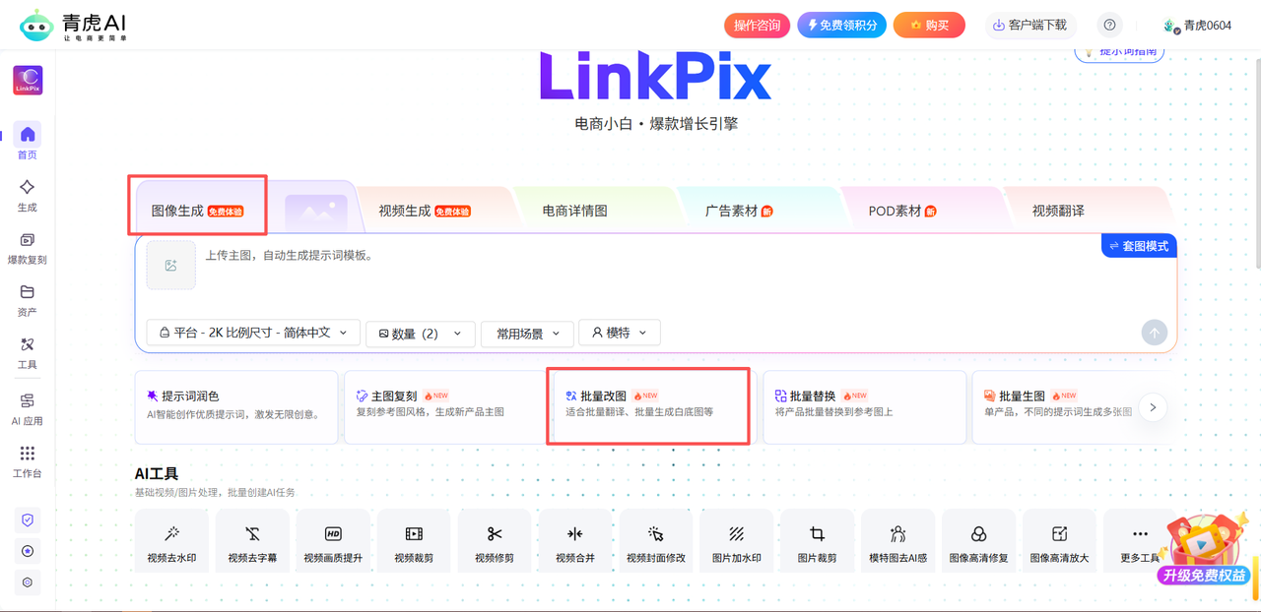
Task: Click the shield icon in sidebar
Action: click(28, 520)
